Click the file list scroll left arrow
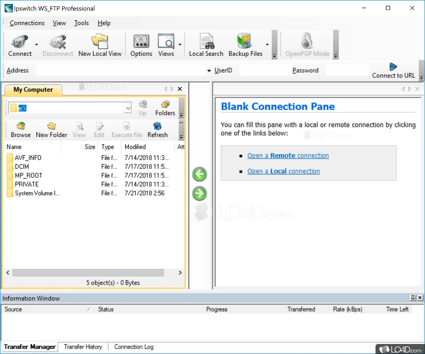 tap(8, 273)
